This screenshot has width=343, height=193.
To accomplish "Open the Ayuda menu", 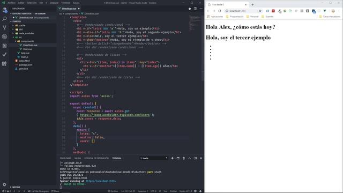I will click(76, 3).
